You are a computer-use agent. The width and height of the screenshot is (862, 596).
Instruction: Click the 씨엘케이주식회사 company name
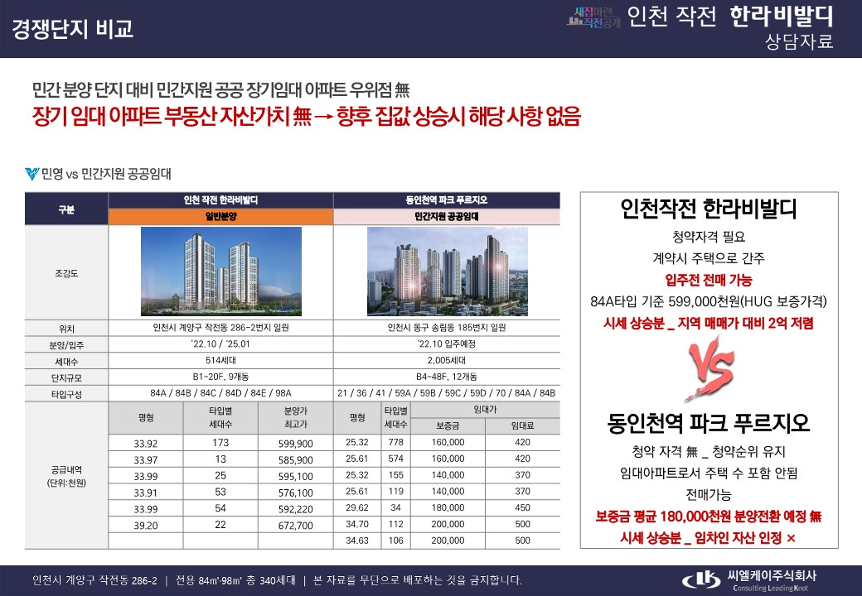click(x=772, y=575)
